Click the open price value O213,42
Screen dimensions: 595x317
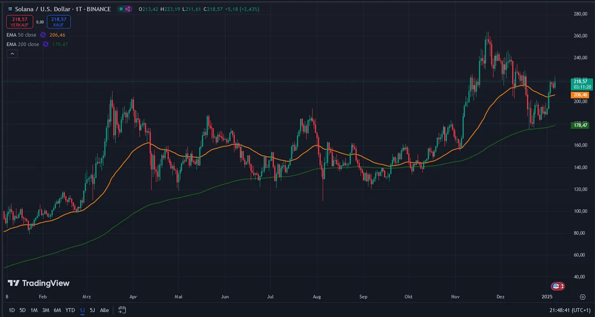(149, 9)
